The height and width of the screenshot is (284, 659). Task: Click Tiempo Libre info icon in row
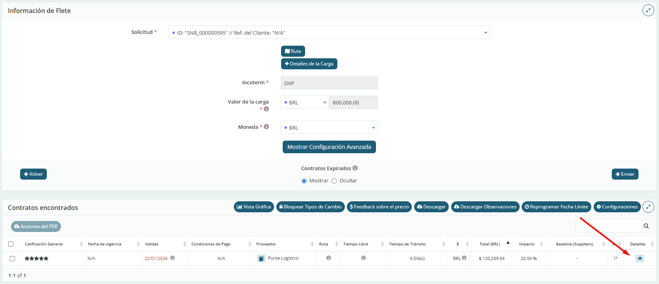[363, 258]
